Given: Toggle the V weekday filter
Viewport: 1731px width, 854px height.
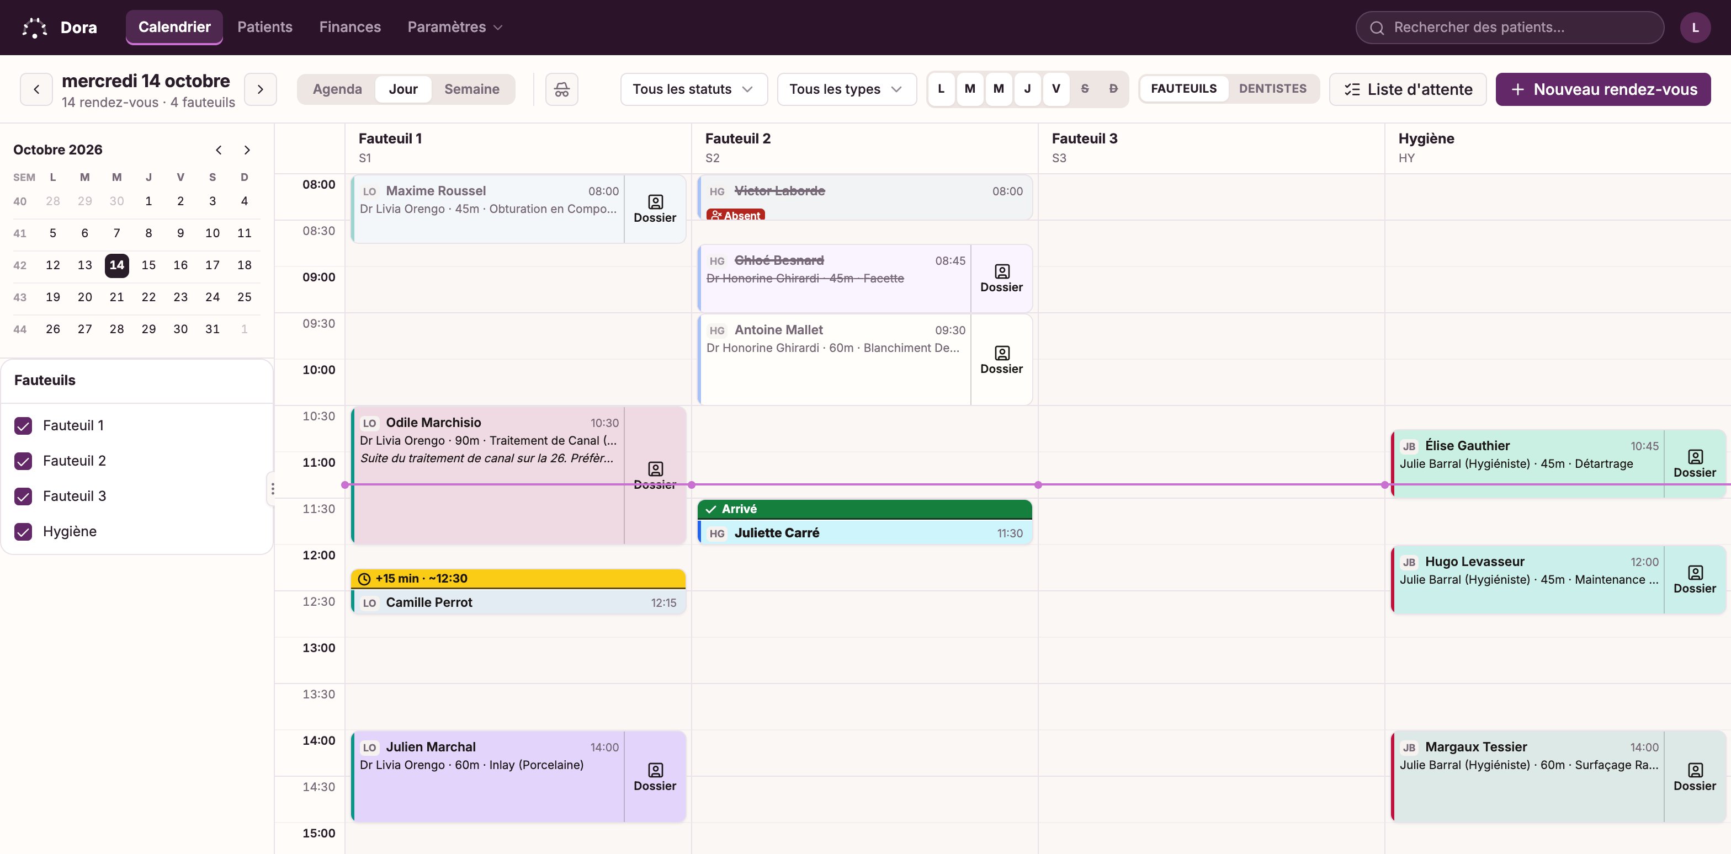Looking at the screenshot, I should tap(1056, 89).
